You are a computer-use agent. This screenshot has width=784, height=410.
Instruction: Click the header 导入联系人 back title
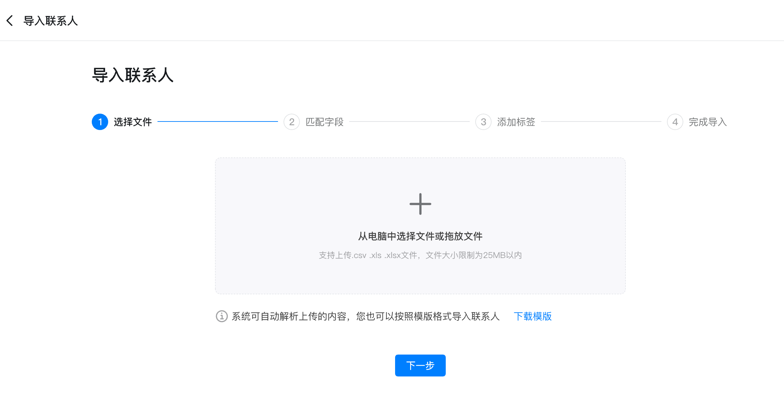click(51, 21)
